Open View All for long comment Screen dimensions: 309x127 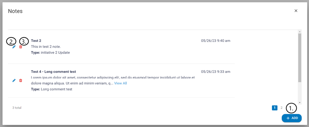pos(120,83)
